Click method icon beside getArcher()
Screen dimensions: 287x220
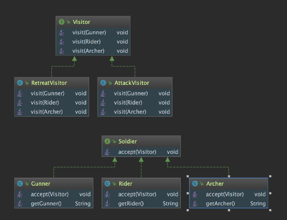coord(195,204)
